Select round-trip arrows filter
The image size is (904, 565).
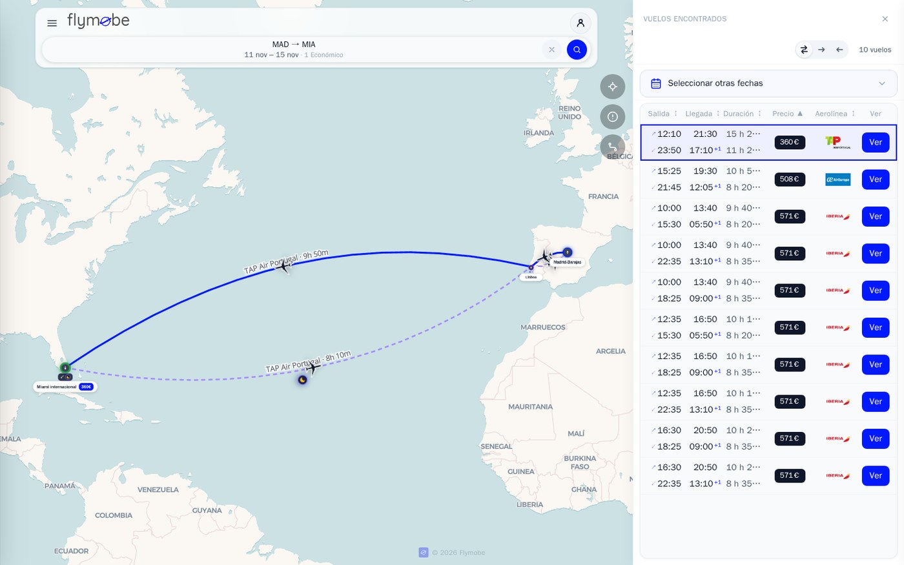(804, 50)
